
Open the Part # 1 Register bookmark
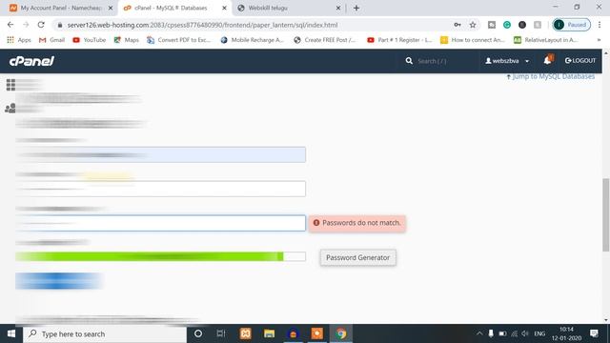click(x=399, y=40)
